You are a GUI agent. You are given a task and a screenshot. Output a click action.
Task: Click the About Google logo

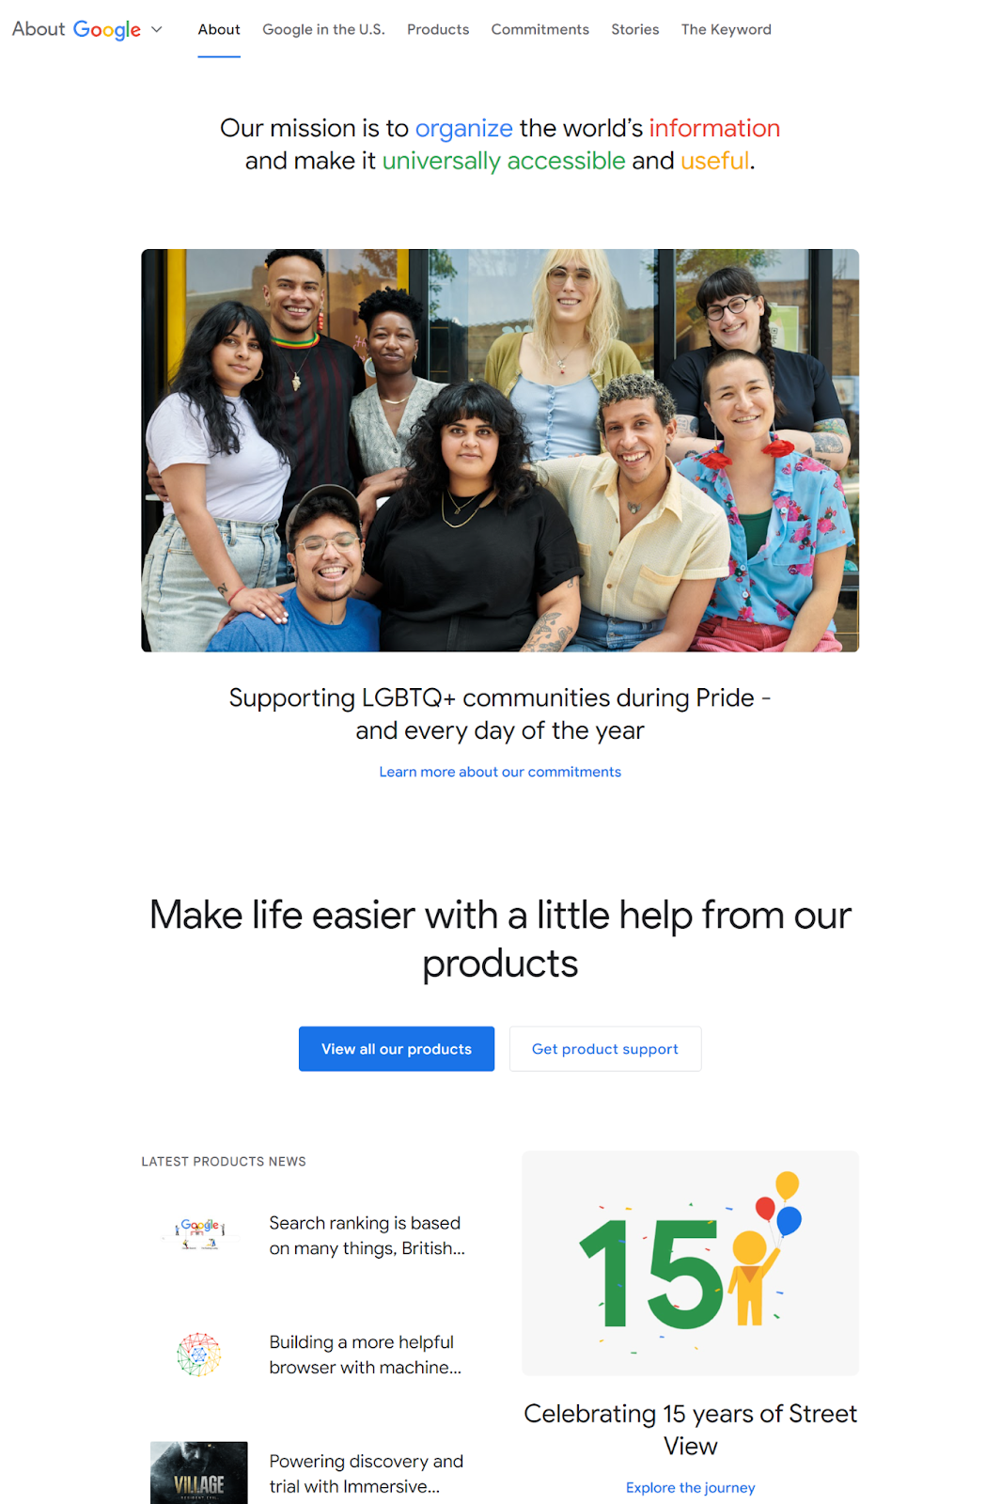[76, 29]
